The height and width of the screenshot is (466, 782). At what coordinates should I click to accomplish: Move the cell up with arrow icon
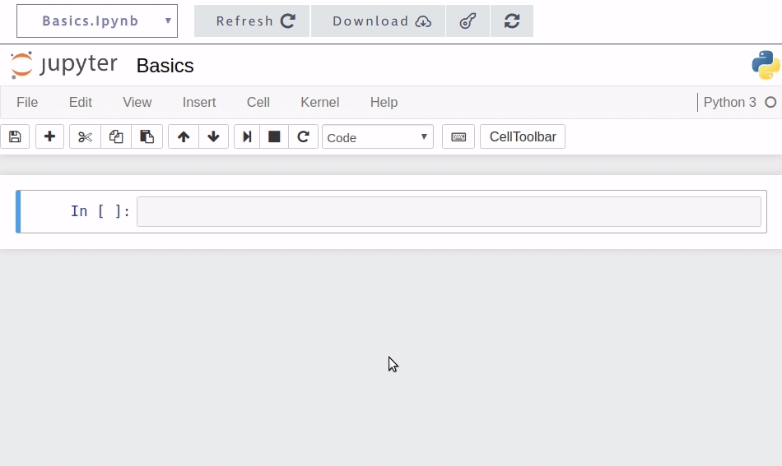coord(184,136)
